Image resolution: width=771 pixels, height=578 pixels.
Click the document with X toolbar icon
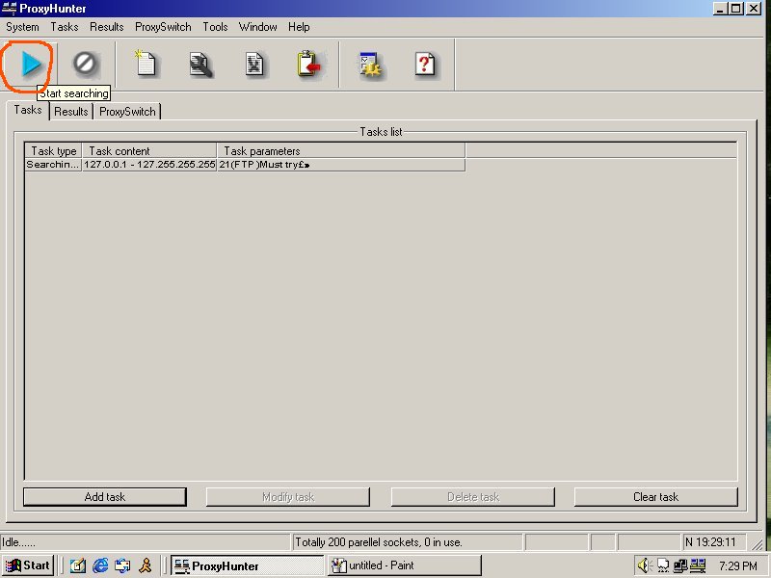pos(254,65)
